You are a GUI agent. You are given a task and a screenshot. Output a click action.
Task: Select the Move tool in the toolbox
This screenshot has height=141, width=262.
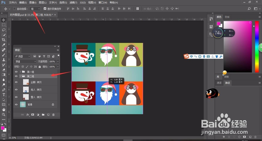point(3,20)
